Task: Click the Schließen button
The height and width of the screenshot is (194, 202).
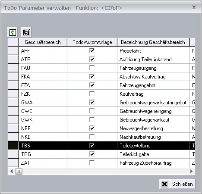Action: 177,184
